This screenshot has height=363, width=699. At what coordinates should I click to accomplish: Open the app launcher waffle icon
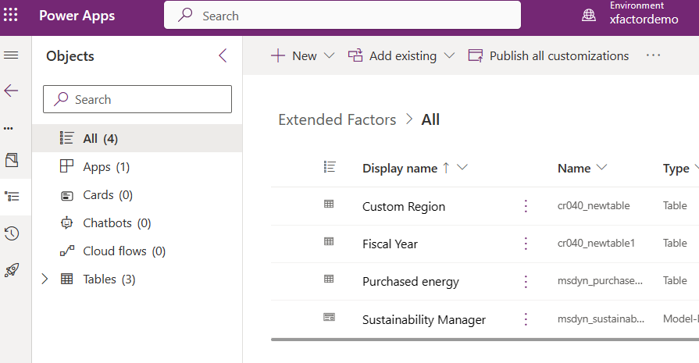click(11, 15)
